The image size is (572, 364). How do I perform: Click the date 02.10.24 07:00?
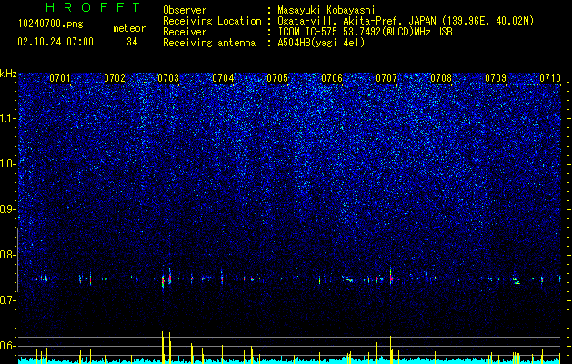pyautogui.click(x=55, y=42)
